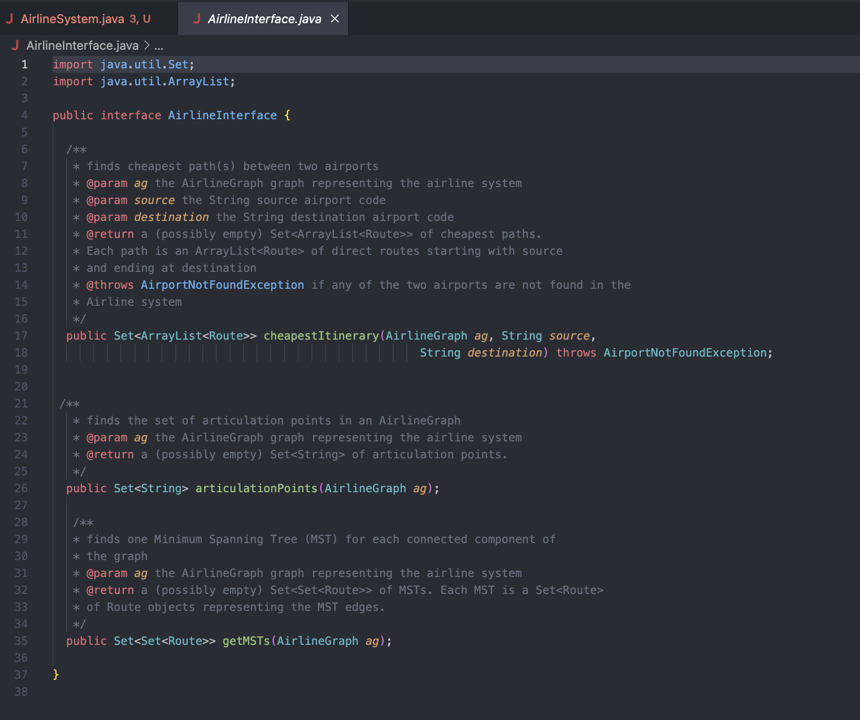Viewport: 860px width, 720px height.
Task: Click the closing brace on line 37
Action: (56, 675)
